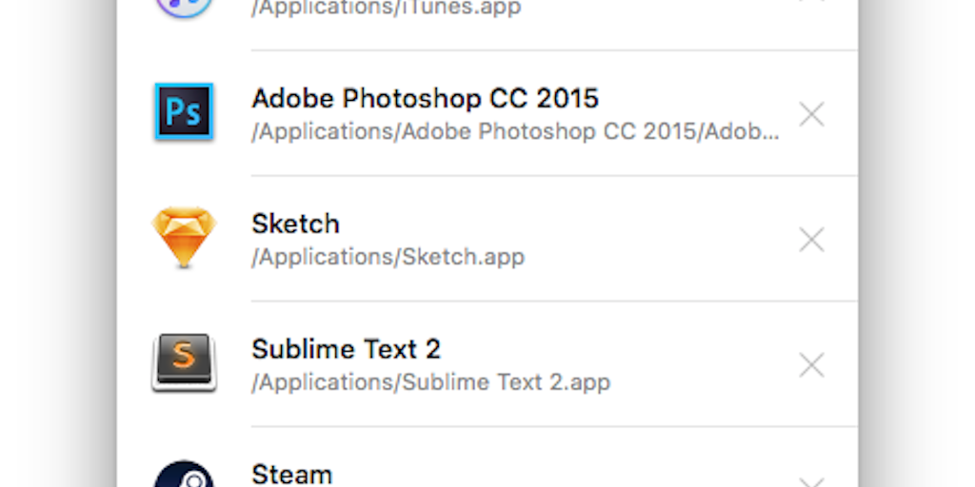Screen dimensions: 975x487
Task: Select the Sketch app name
Action: coord(295,224)
